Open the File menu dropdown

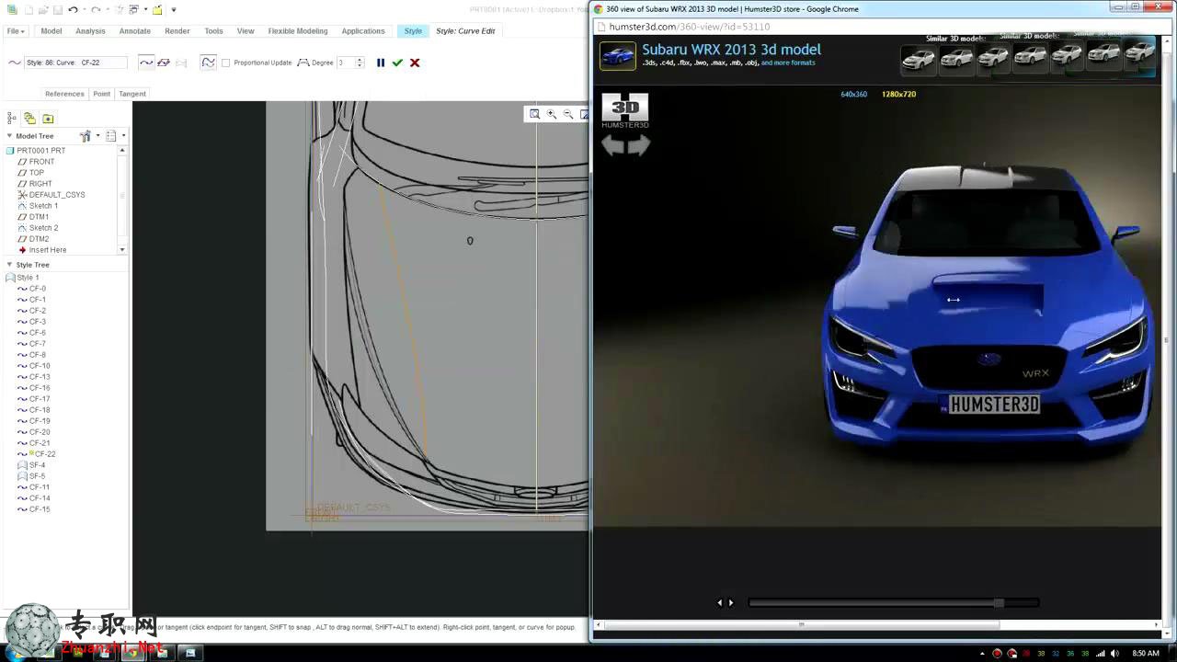[16, 31]
